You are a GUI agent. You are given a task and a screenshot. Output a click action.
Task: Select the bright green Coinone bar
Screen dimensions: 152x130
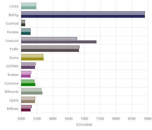[28, 84]
